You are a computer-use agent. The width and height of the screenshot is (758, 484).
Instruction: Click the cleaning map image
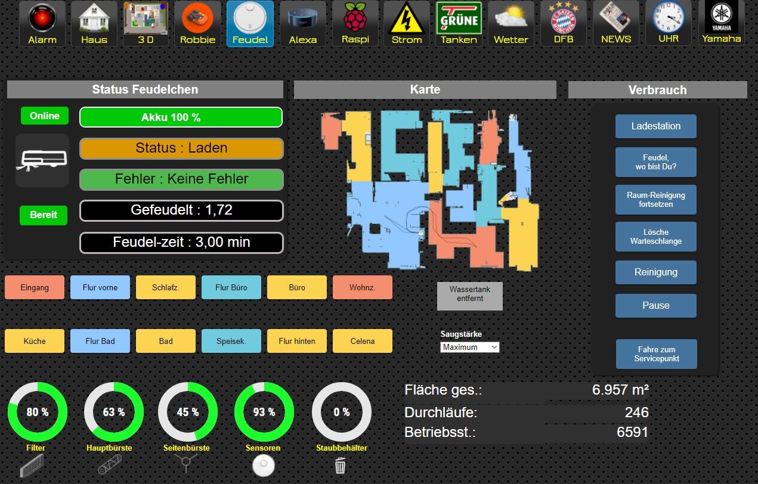[429, 190]
